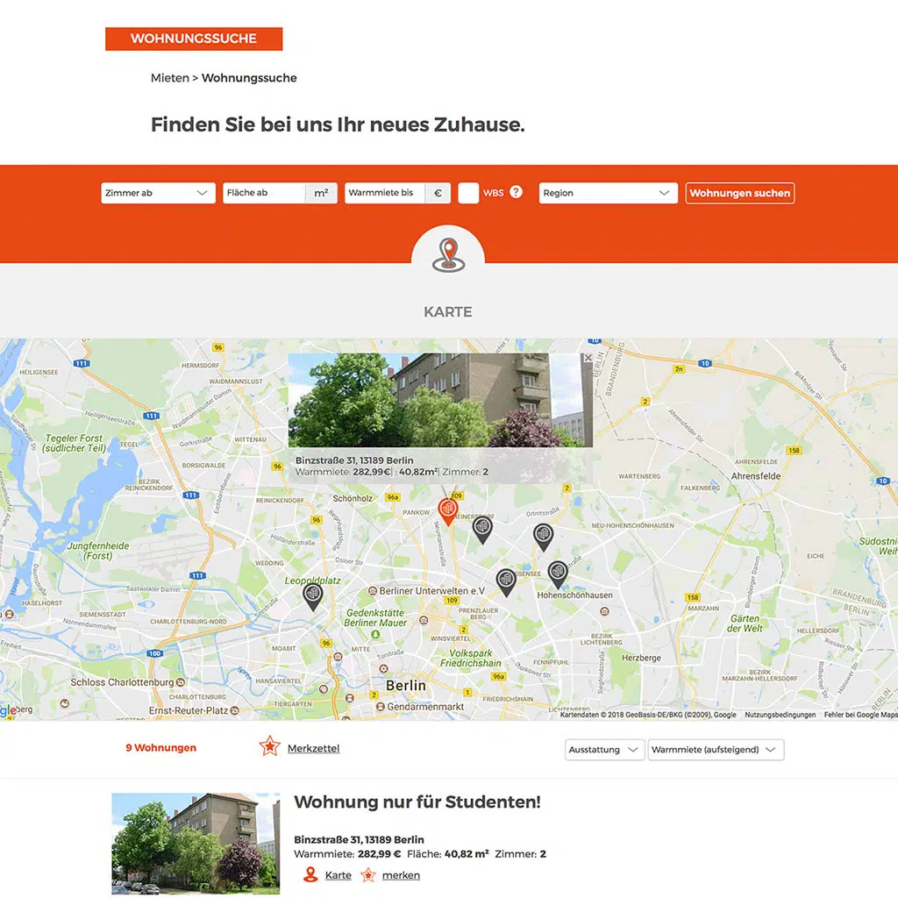This screenshot has height=898, width=898.
Task: Click the merken link in the listing
Action: pyautogui.click(x=401, y=875)
